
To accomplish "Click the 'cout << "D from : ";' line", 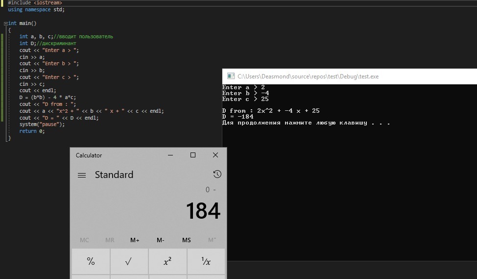I will click(x=48, y=104).
